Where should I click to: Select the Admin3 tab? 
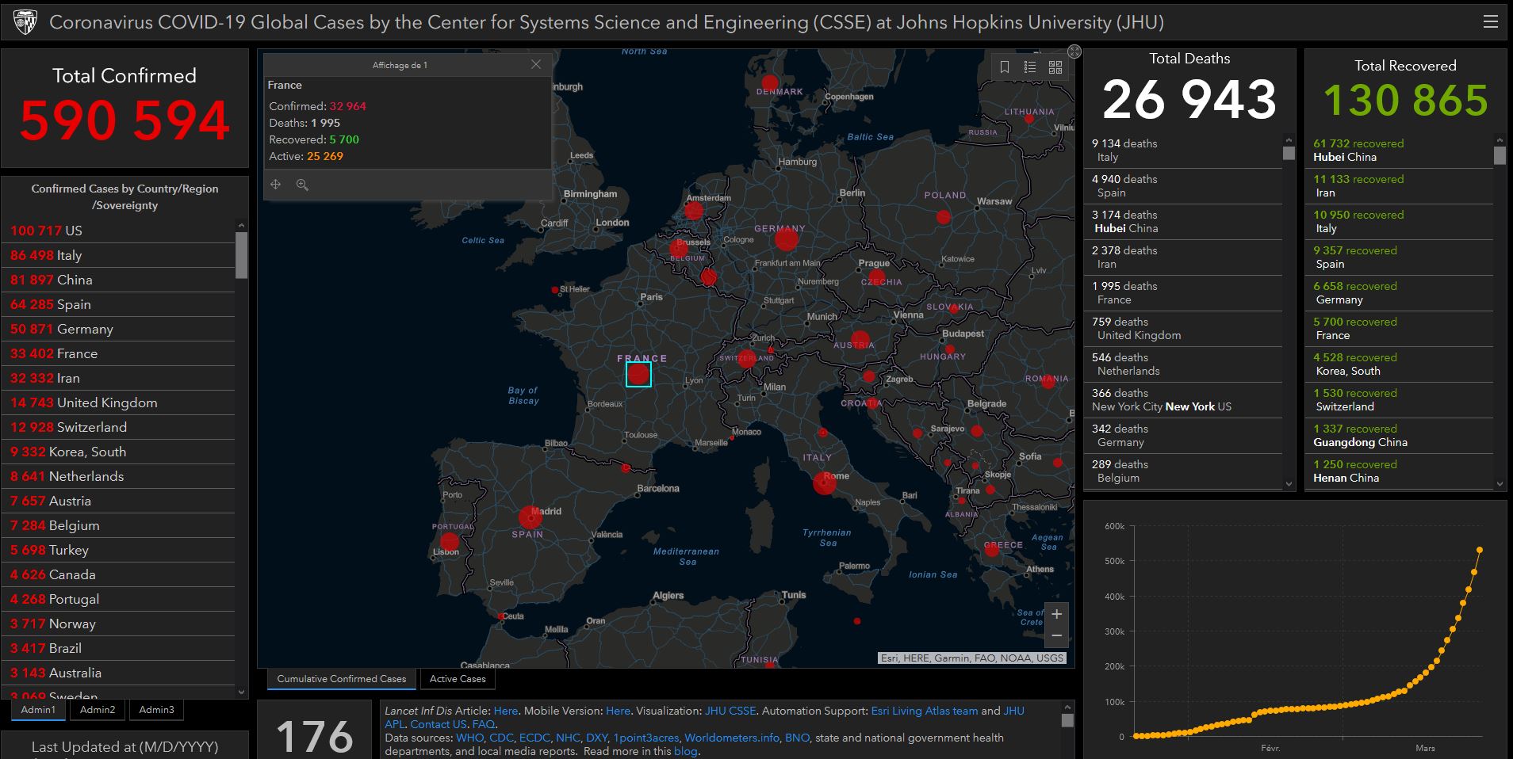point(156,710)
